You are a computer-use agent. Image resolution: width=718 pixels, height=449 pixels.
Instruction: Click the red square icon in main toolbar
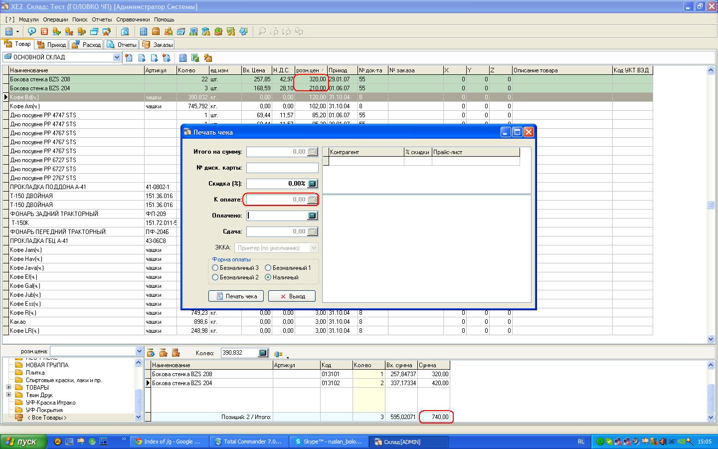click(44, 31)
